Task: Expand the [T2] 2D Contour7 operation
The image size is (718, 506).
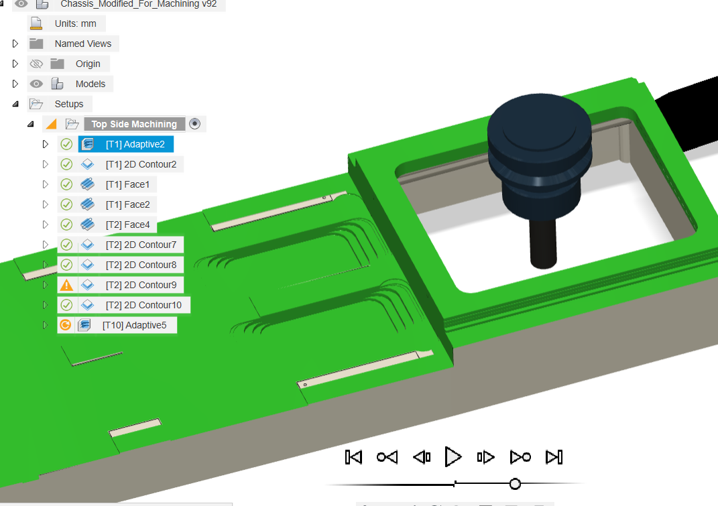Action: click(45, 244)
